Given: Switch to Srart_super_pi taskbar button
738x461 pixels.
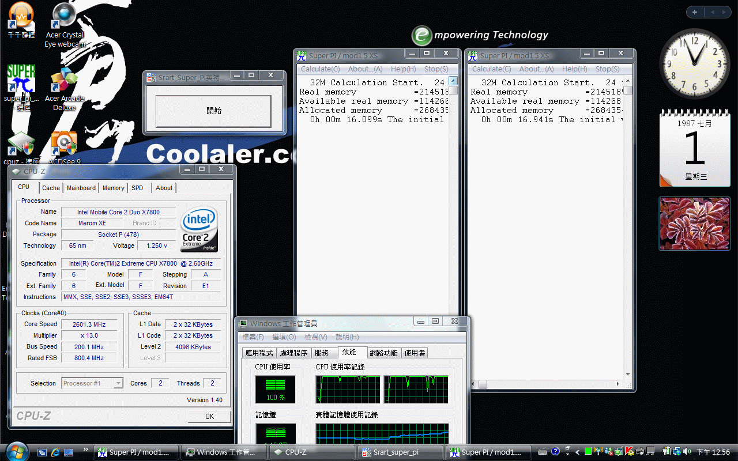Looking at the screenshot, I should pos(400,452).
